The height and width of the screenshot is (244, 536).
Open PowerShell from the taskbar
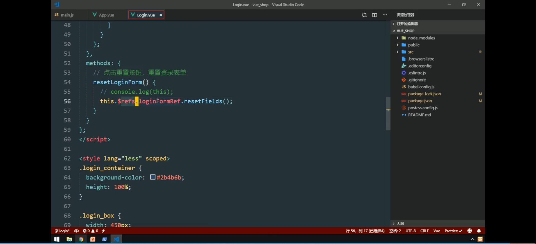tap(104, 239)
